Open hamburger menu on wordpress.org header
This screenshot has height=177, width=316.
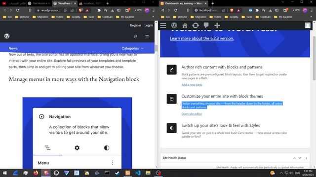pyautogui.click(x=147, y=36)
